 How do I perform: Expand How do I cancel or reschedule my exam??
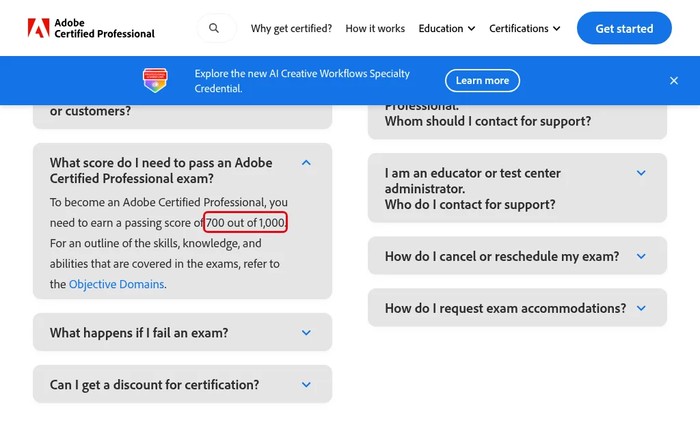point(517,256)
